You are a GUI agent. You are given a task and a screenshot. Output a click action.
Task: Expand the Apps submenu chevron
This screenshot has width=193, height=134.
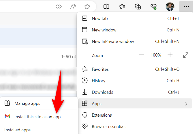[186, 104]
